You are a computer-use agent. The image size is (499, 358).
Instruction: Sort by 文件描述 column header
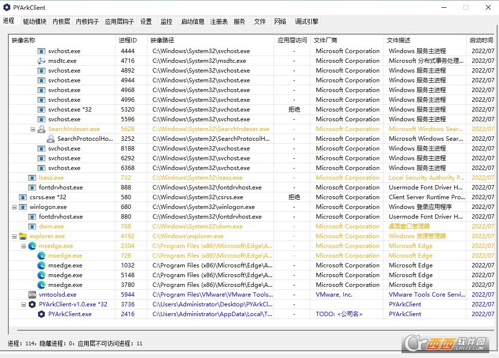(425, 40)
